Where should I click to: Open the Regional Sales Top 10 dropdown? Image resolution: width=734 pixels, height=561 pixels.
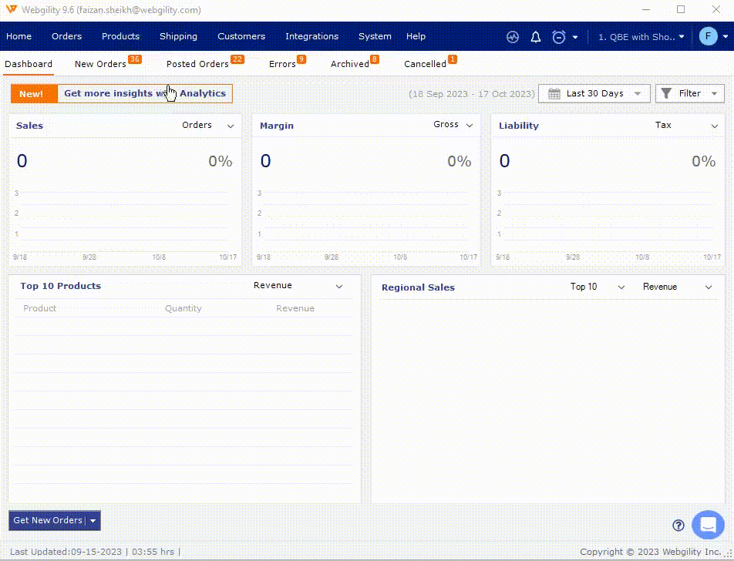[597, 287]
